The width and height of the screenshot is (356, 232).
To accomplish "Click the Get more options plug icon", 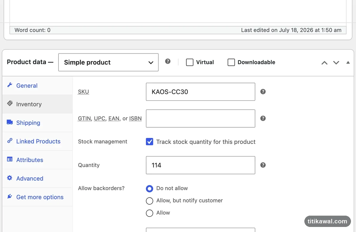I will 10,197.
